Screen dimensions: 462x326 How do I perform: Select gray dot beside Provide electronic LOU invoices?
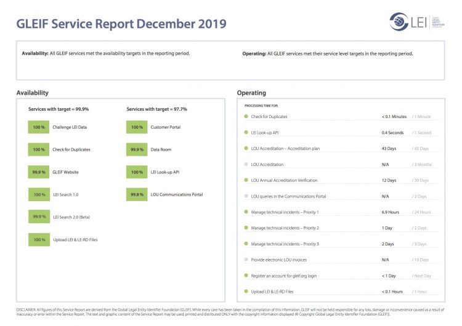(246, 260)
